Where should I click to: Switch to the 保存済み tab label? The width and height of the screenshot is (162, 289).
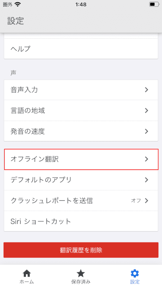pos(81,282)
